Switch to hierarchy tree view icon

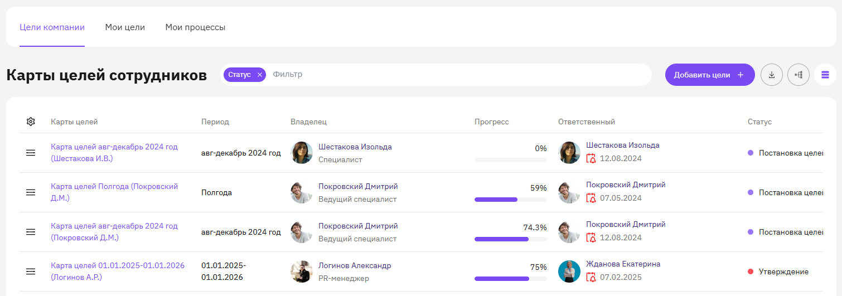click(x=799, y=75)
